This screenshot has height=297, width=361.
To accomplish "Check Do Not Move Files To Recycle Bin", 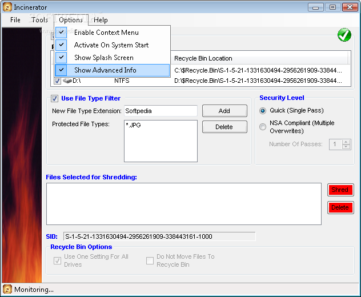I will (x=150, y=260).
